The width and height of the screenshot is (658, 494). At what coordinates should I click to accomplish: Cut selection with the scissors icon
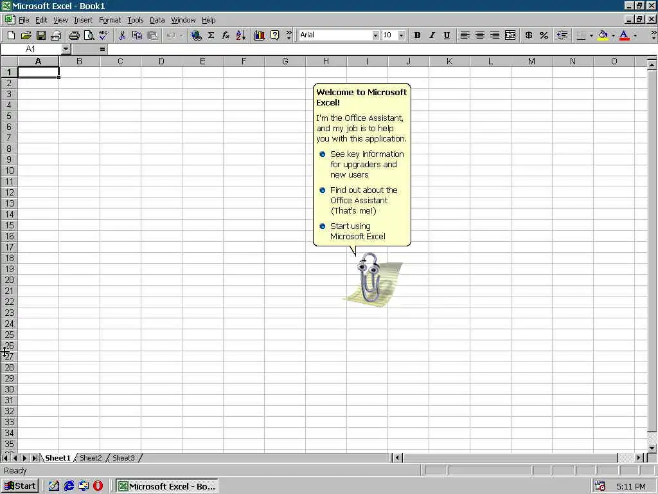(x=122, y=35)
